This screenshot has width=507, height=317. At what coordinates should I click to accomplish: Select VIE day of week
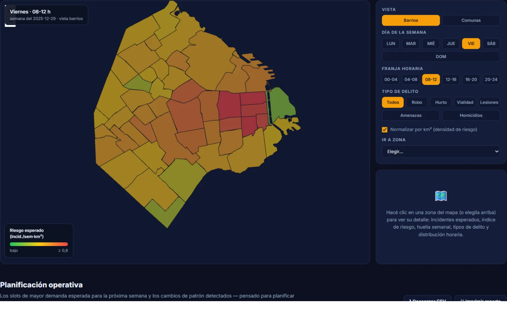click(x=471, y=43)
